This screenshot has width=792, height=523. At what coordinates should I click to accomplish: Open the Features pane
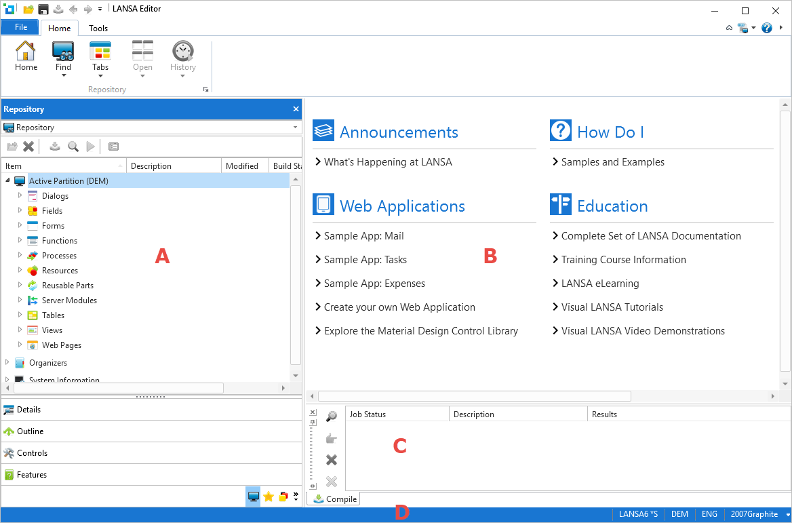151,474
